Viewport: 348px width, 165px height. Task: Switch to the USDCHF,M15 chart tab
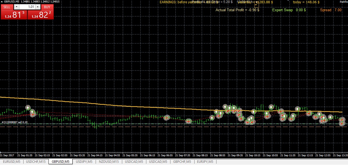[36, 162]
